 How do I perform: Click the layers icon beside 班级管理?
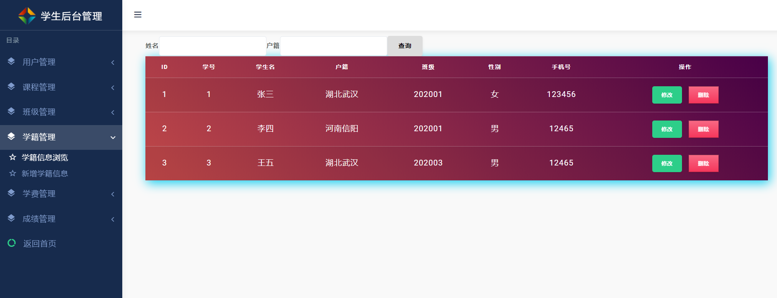click(x=11, y=111)
